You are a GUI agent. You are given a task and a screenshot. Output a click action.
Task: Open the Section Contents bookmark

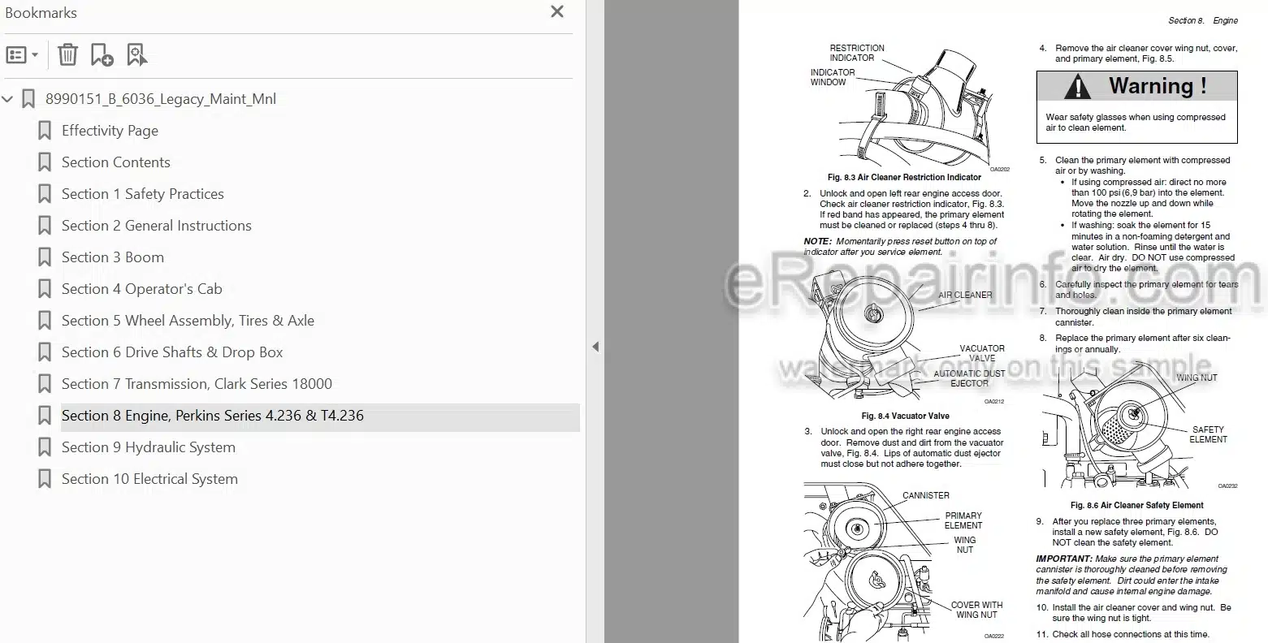[116, 162]
